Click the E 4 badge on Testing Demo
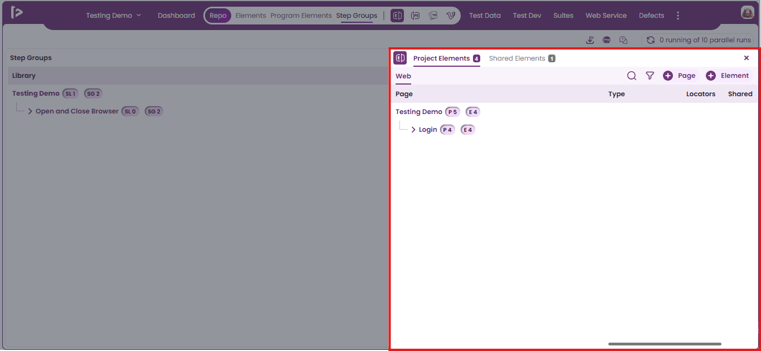This screenshot has height=351, width=761. [473, 112]
